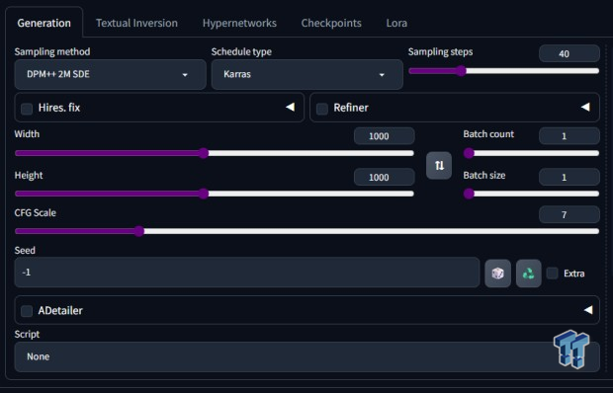The width and height of the screenshot is (613, 393).
Task: Tick the Extra seed checkbox
Action: 552,273
